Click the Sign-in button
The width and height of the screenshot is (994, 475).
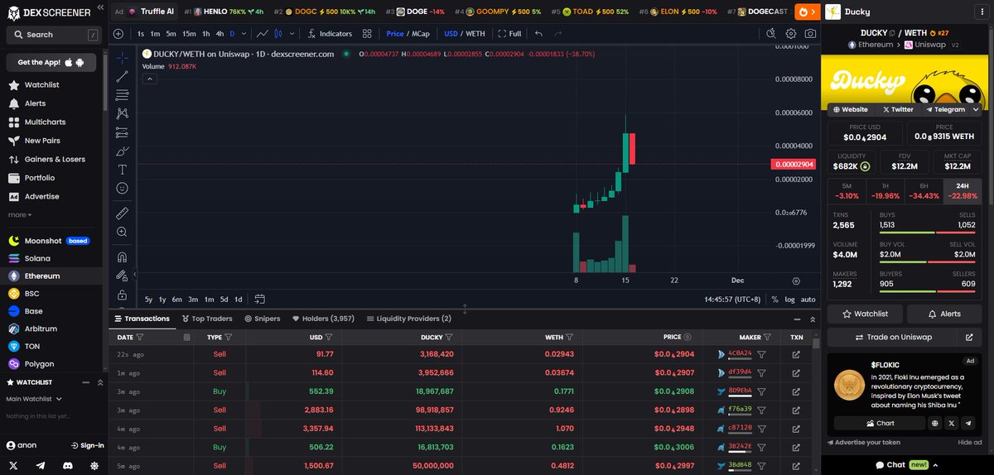pos(87,445)
